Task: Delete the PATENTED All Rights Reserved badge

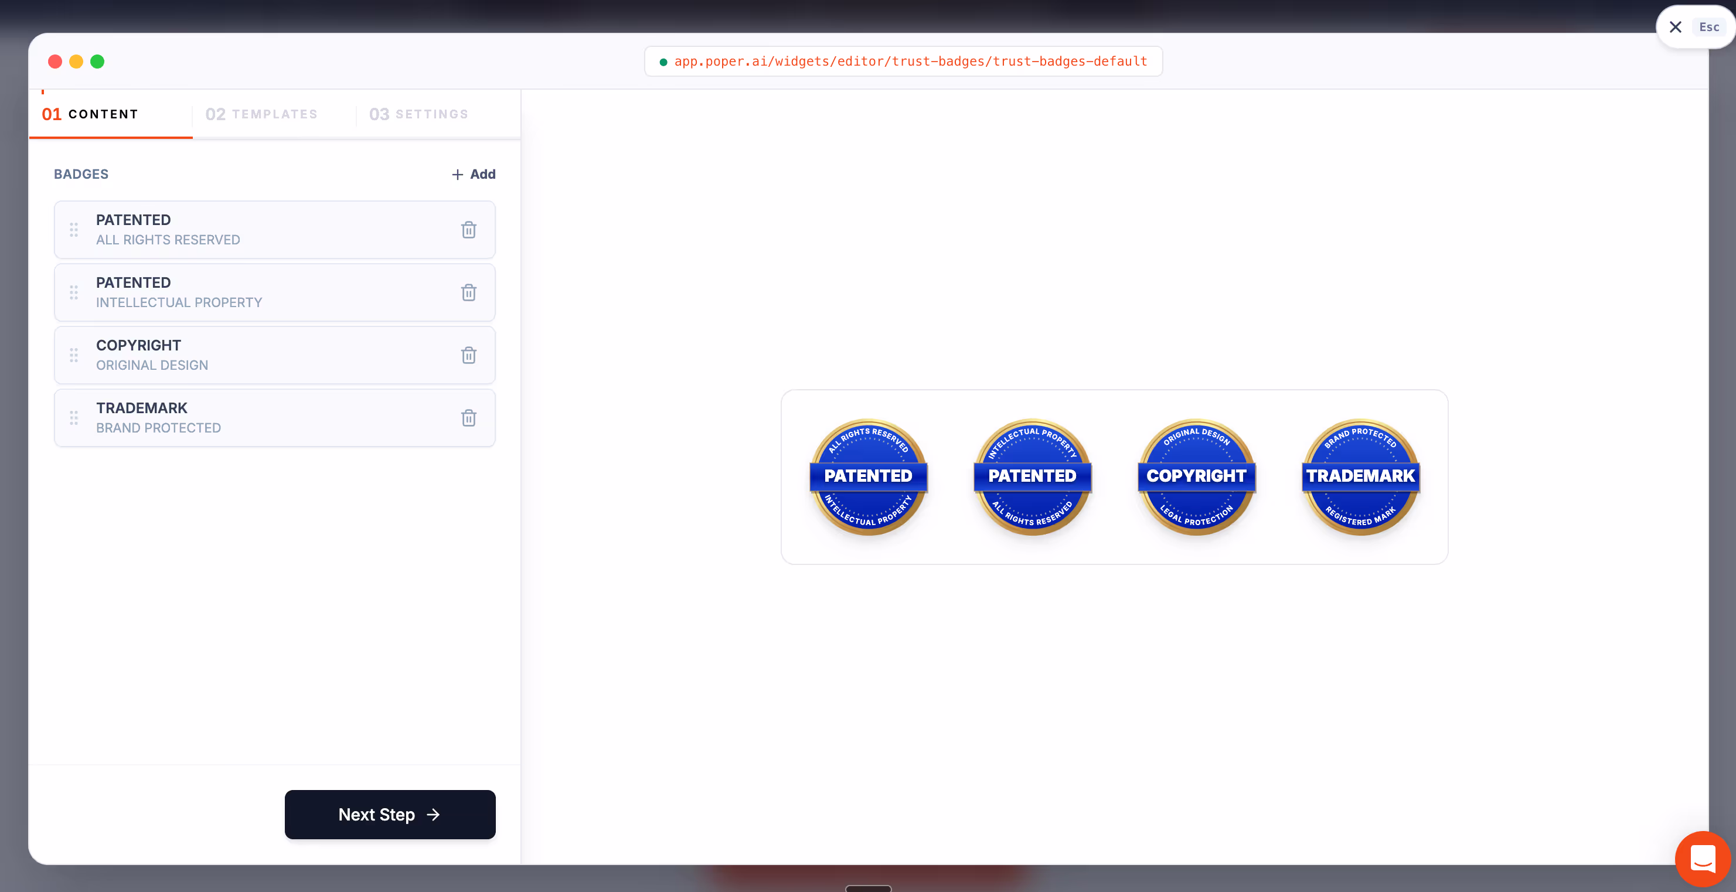Action: click(468, 230)
